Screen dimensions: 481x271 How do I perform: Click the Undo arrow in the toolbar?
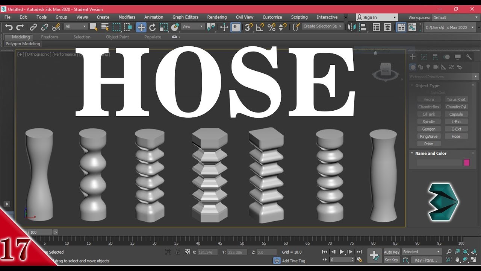coord(9,27)
